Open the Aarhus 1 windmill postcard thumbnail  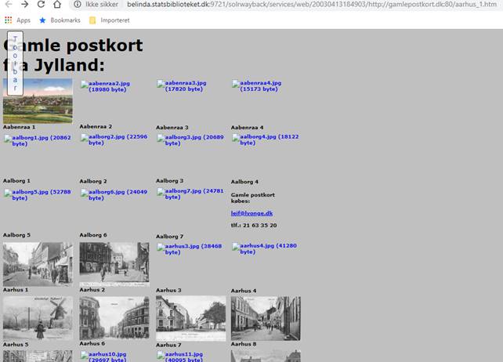(x=38, y=317)
